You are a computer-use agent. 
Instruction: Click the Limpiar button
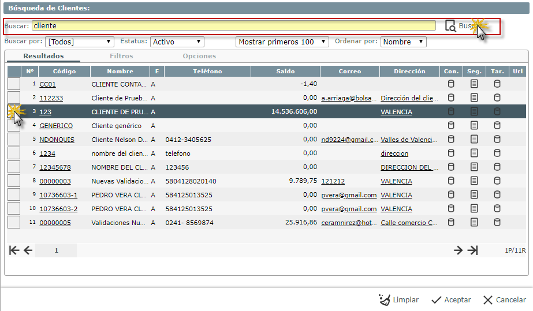(x=398, y=300)
